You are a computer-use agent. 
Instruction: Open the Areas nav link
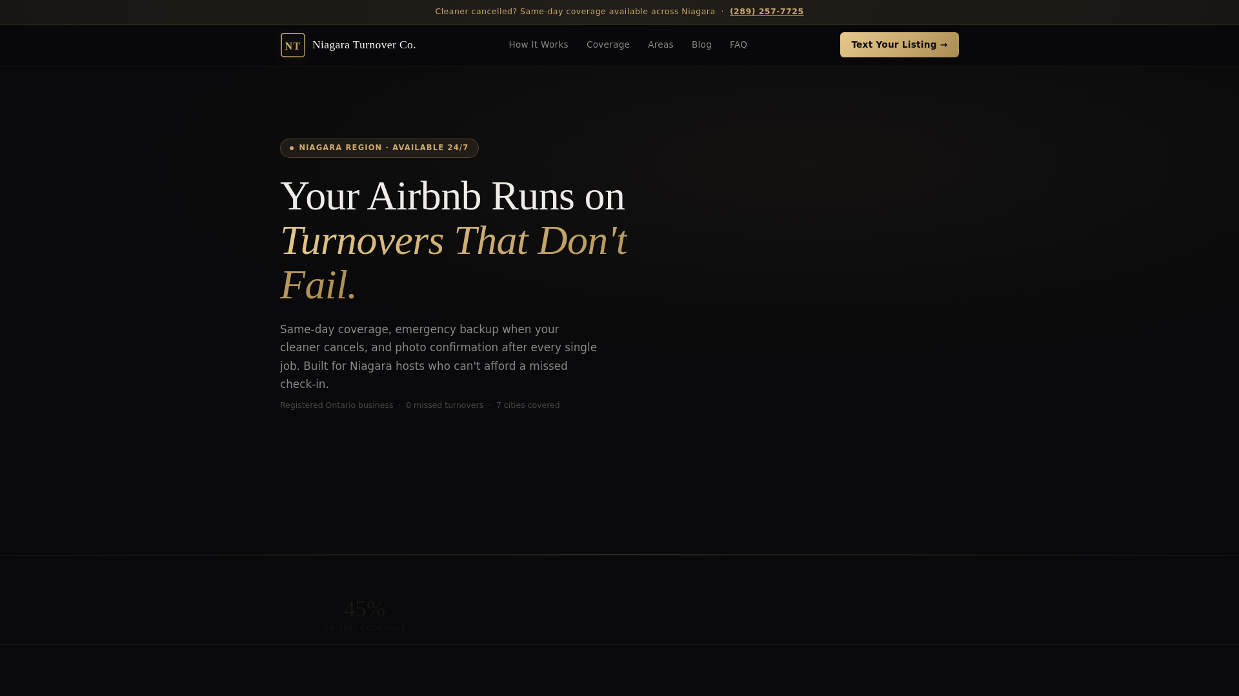(660, 44)
